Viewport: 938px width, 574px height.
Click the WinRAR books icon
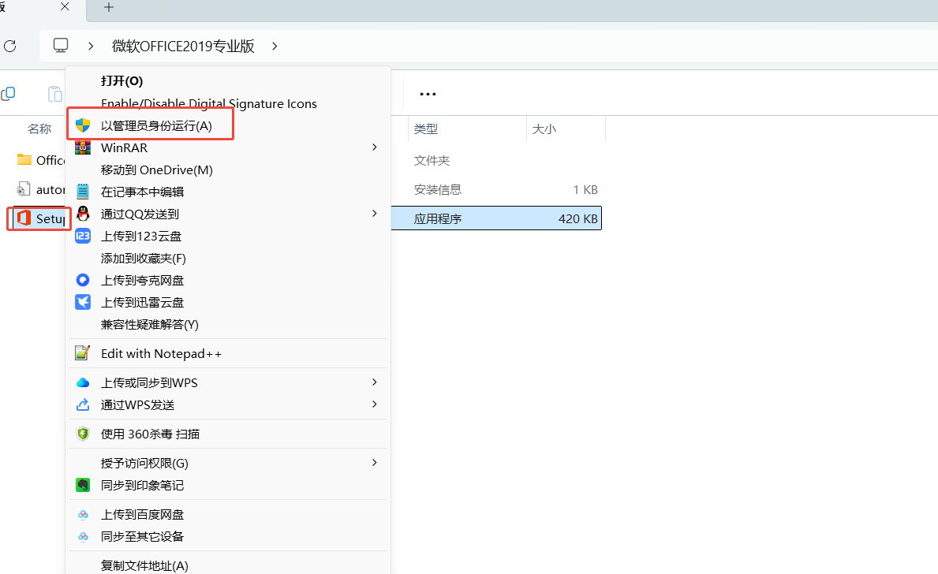coord(83,147)
